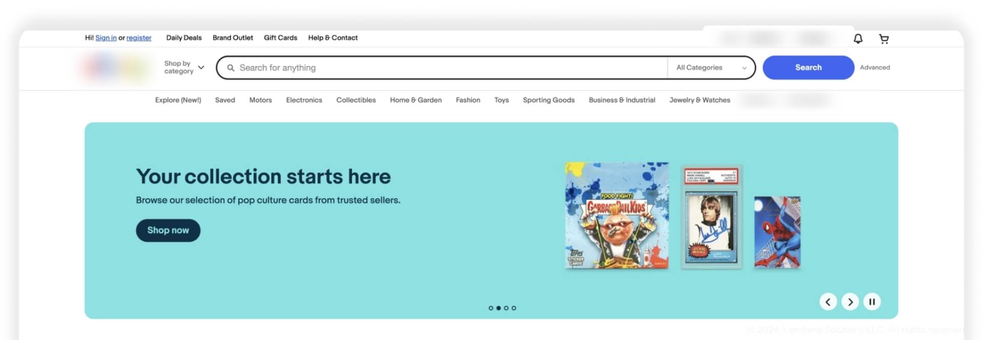The width and height of the screenshot is (983, 340).
Task: Open the Advanced search link
Action: (x=874, y=68)
